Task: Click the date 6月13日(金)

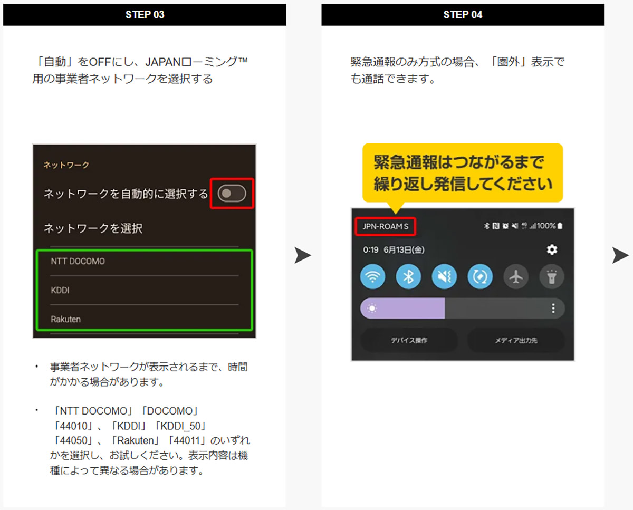Action: [x=405, y=250]
